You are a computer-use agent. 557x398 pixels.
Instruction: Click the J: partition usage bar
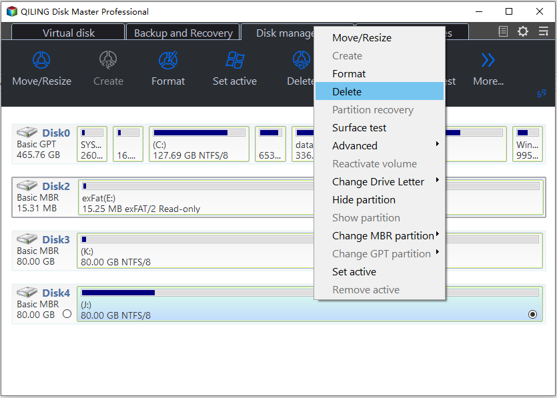click(197, 292)
